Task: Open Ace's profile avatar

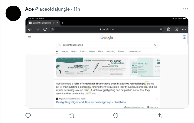Action: click(13, 13)
